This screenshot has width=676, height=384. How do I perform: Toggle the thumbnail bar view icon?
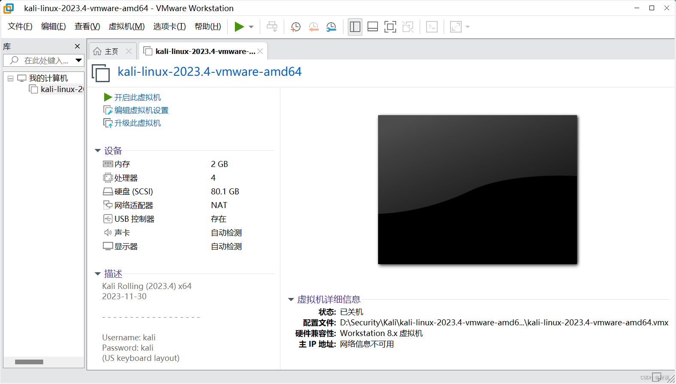pyautogui.click(x=373, y=27)
